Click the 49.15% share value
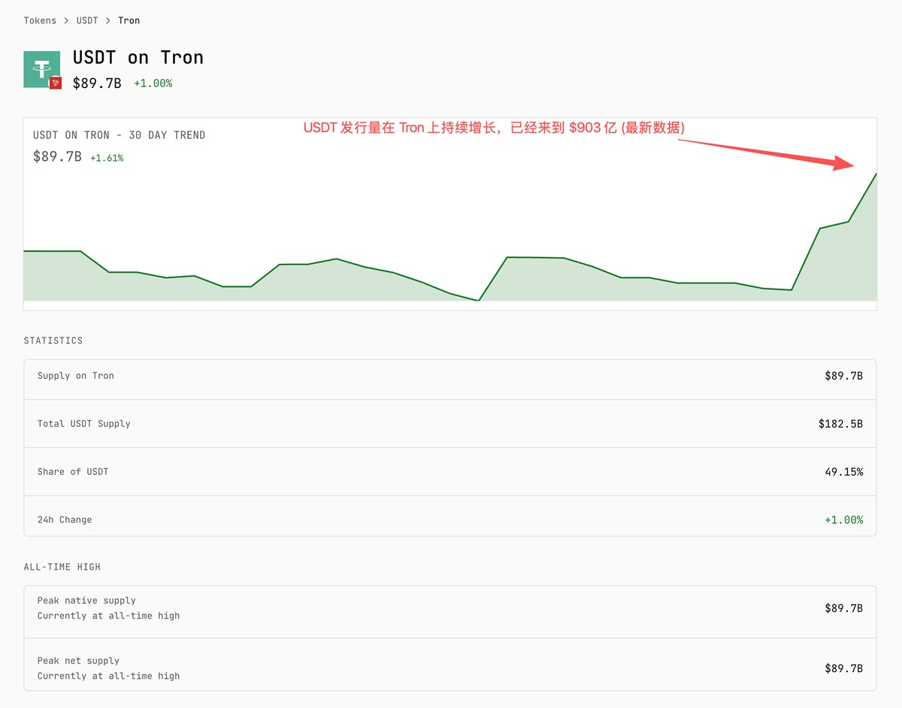The width and height of the screenshot is (902, 708). 843,472
